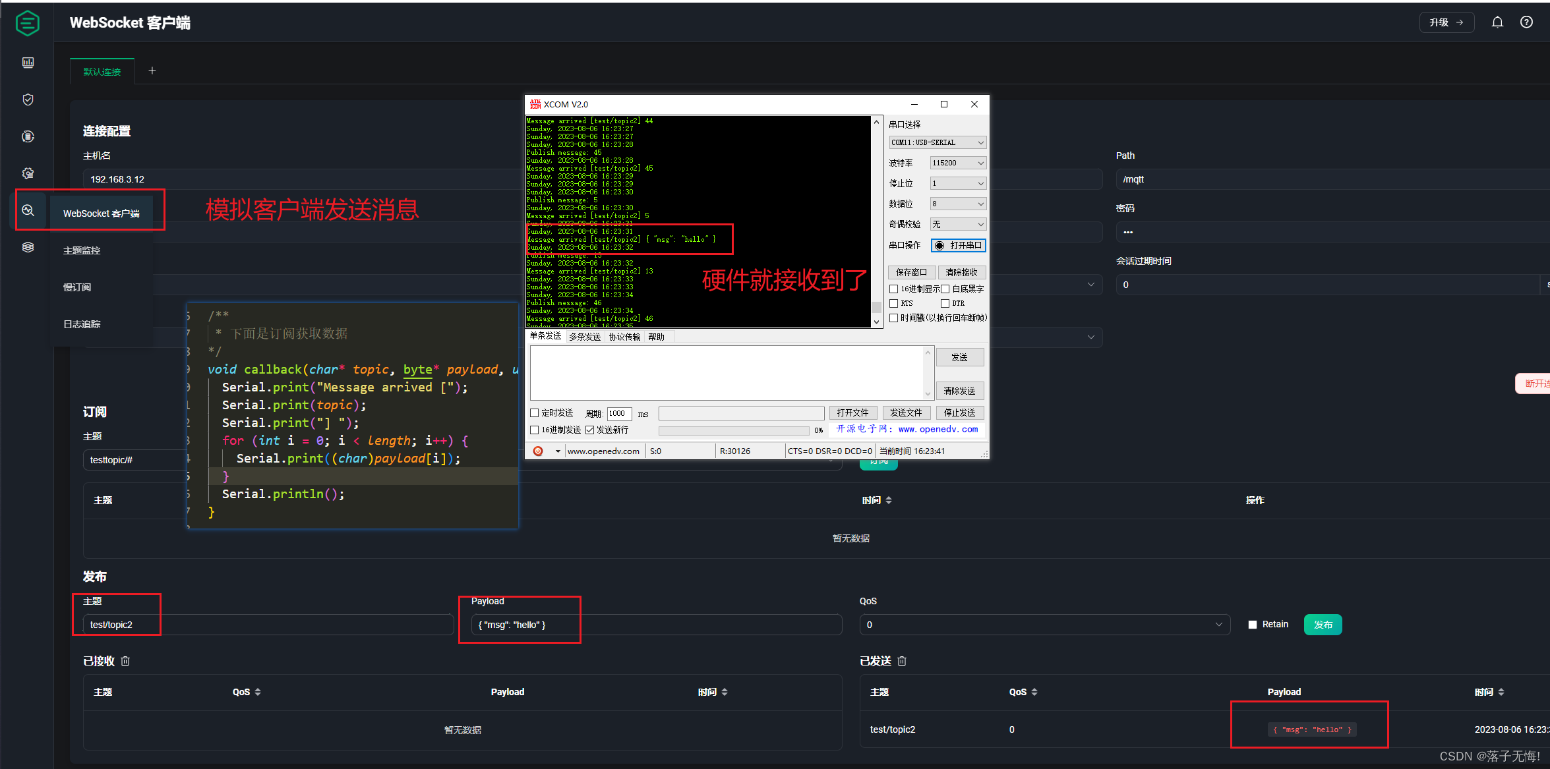Uncheck 发送新行 checkbox in XCOM

point(590,430)
